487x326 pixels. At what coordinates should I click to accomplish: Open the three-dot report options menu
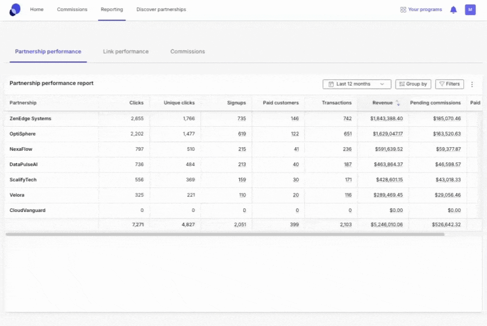pos(472,84)
